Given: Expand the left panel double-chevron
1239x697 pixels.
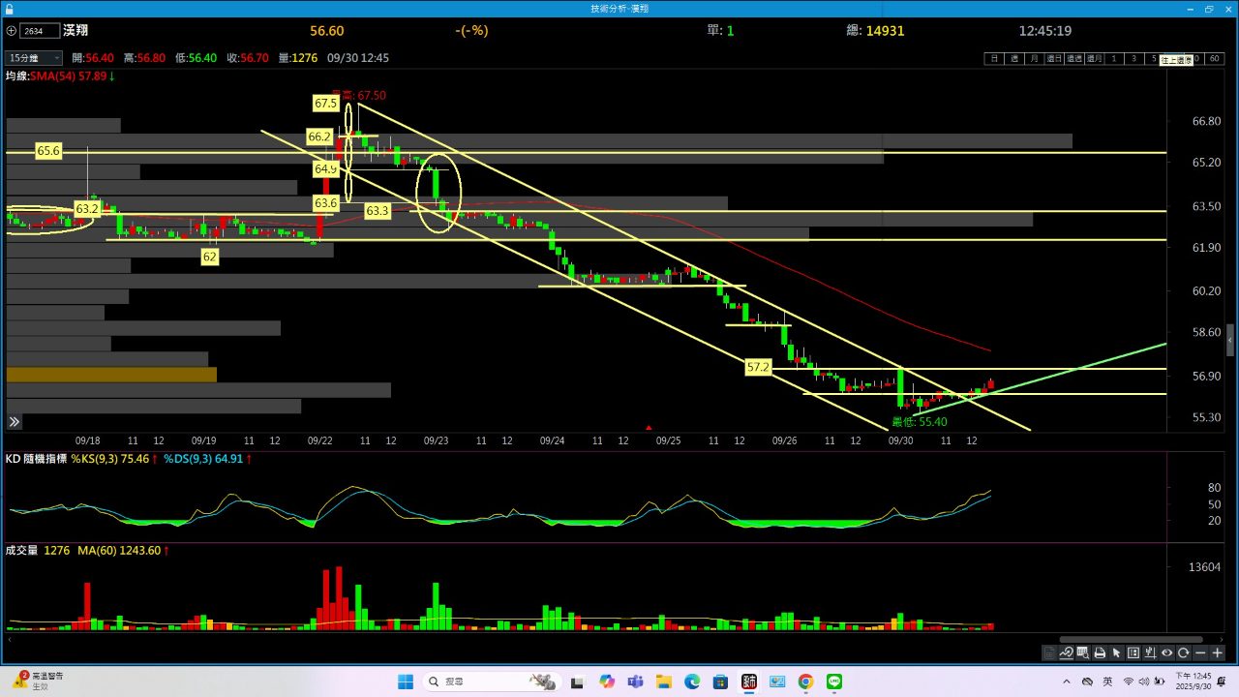Looking at the screenshot, I should pyautogui.click(x=15, y=422).
